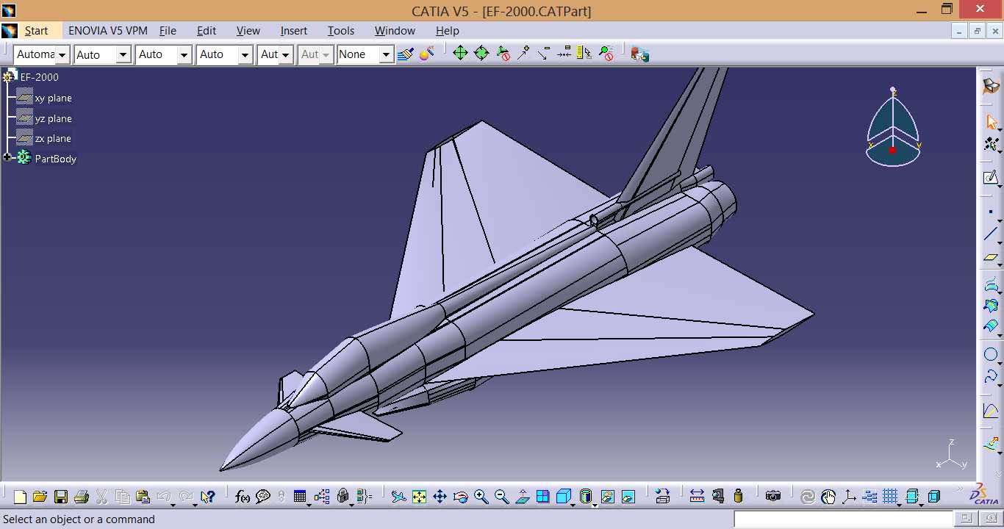Open the Start menu
The height and width of the screenshot is (529, 1004).
[36, 31]
